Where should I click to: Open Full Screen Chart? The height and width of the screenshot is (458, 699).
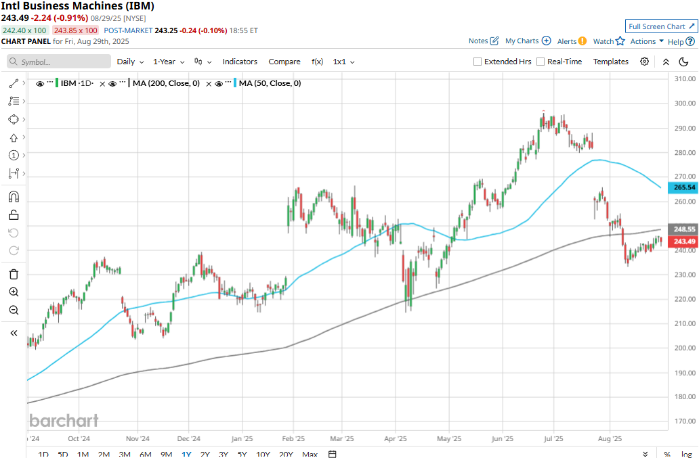tap(661, 26)
